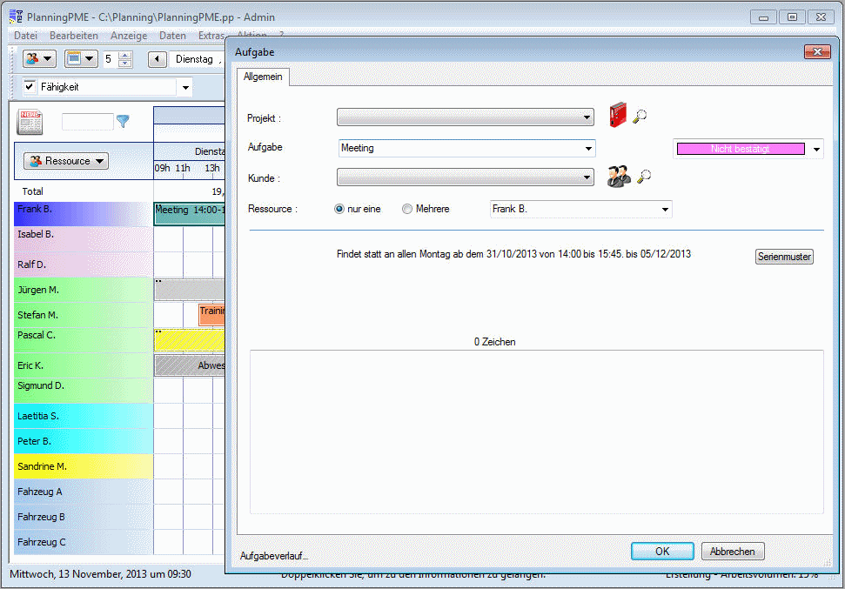
Task: Open the resource view toolbar icon dropdown
Action: click(x=39, y=59)
